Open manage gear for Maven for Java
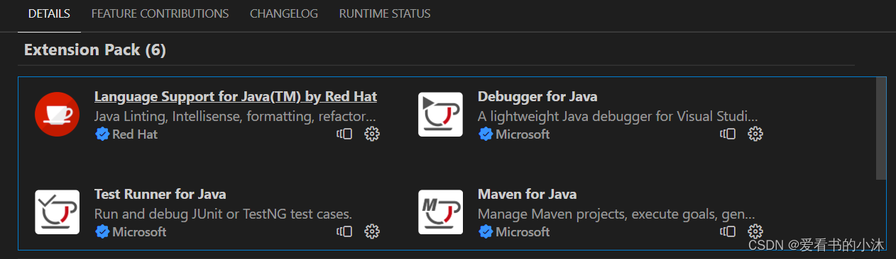896x259 pixels. pos(755,231)
